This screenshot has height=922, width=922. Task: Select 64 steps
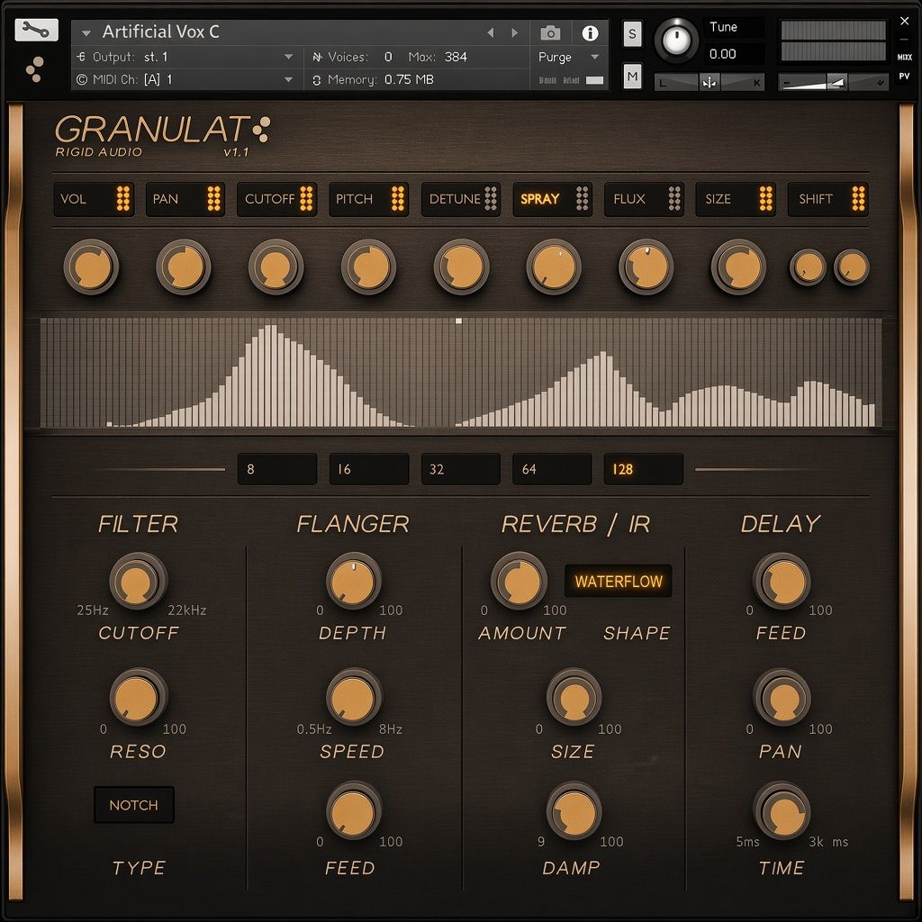(552, 468)
